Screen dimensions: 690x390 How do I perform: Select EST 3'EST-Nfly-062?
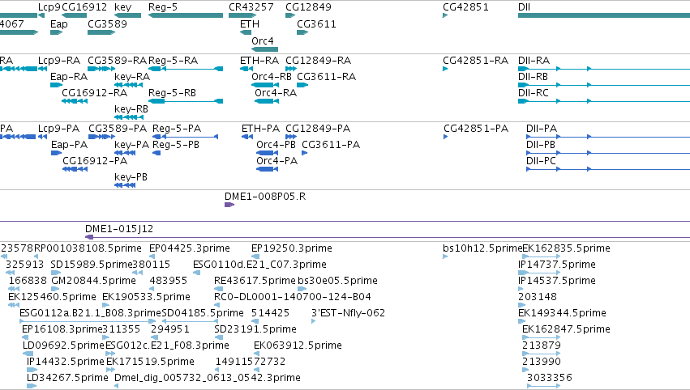[x=348, y=314]
